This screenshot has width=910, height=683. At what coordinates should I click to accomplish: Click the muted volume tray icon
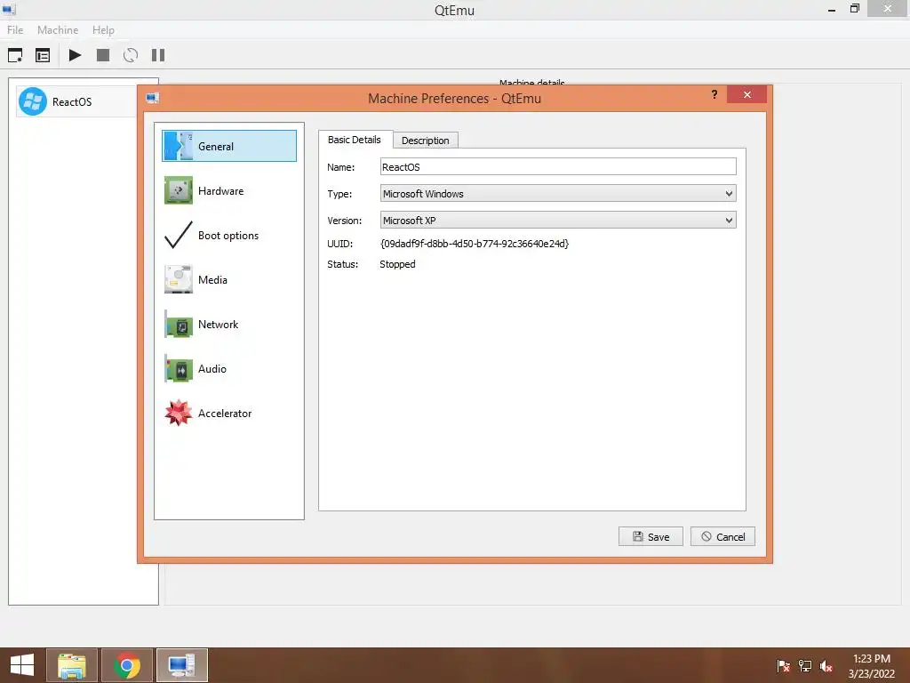pyautogui.click(x=826, y=665)
